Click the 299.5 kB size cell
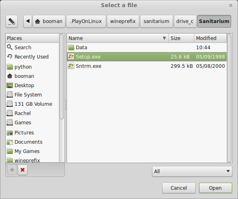The height and width of the screenshot is (199, 238). (182, 66)
